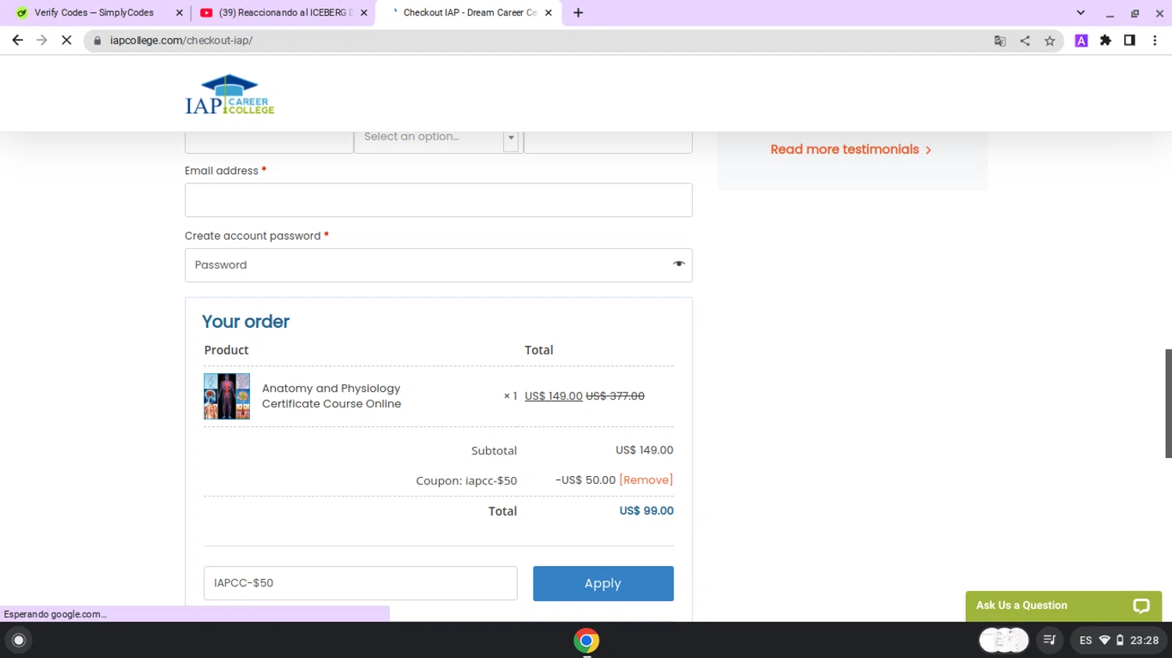The width and height of the screenshot is (1172, 658).
Task: Bookmark this page with the star icon
Action: click(1049, 41)
